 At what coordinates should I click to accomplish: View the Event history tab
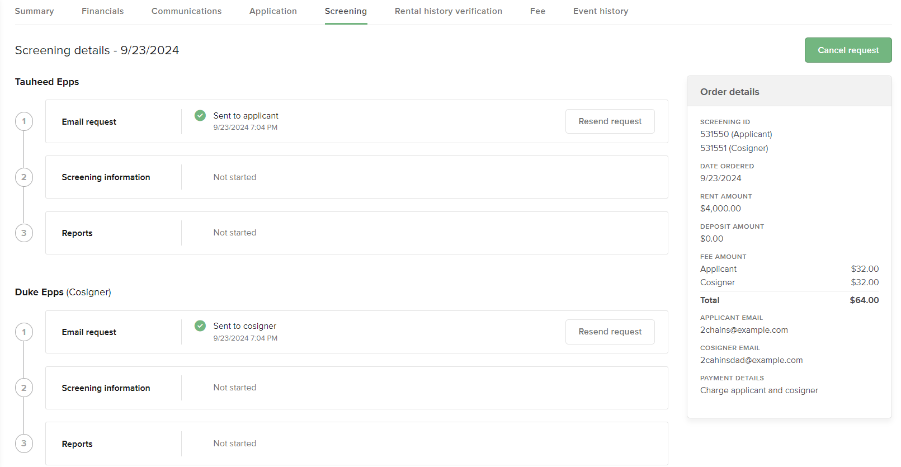tap(601, 11)
